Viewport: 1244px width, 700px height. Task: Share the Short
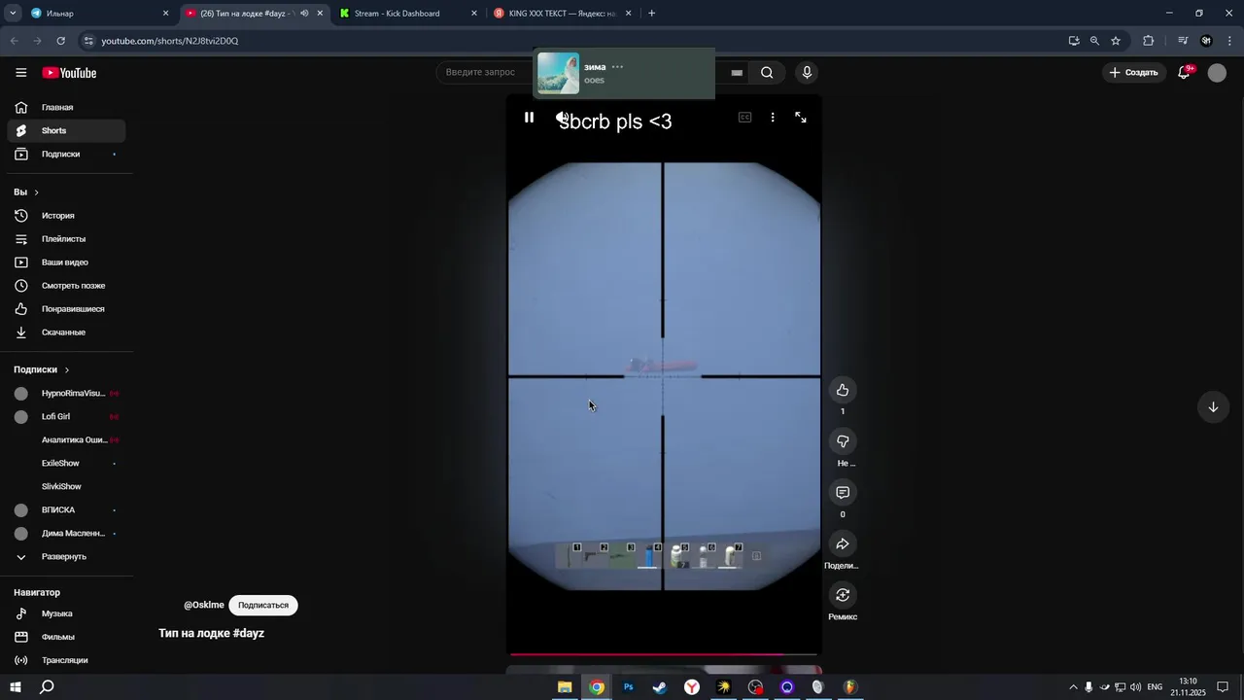[843, 544]
